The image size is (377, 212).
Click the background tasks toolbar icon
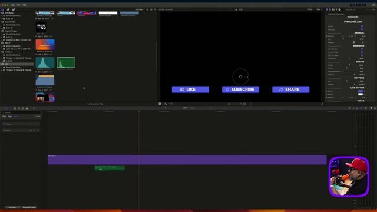[24, 5]
